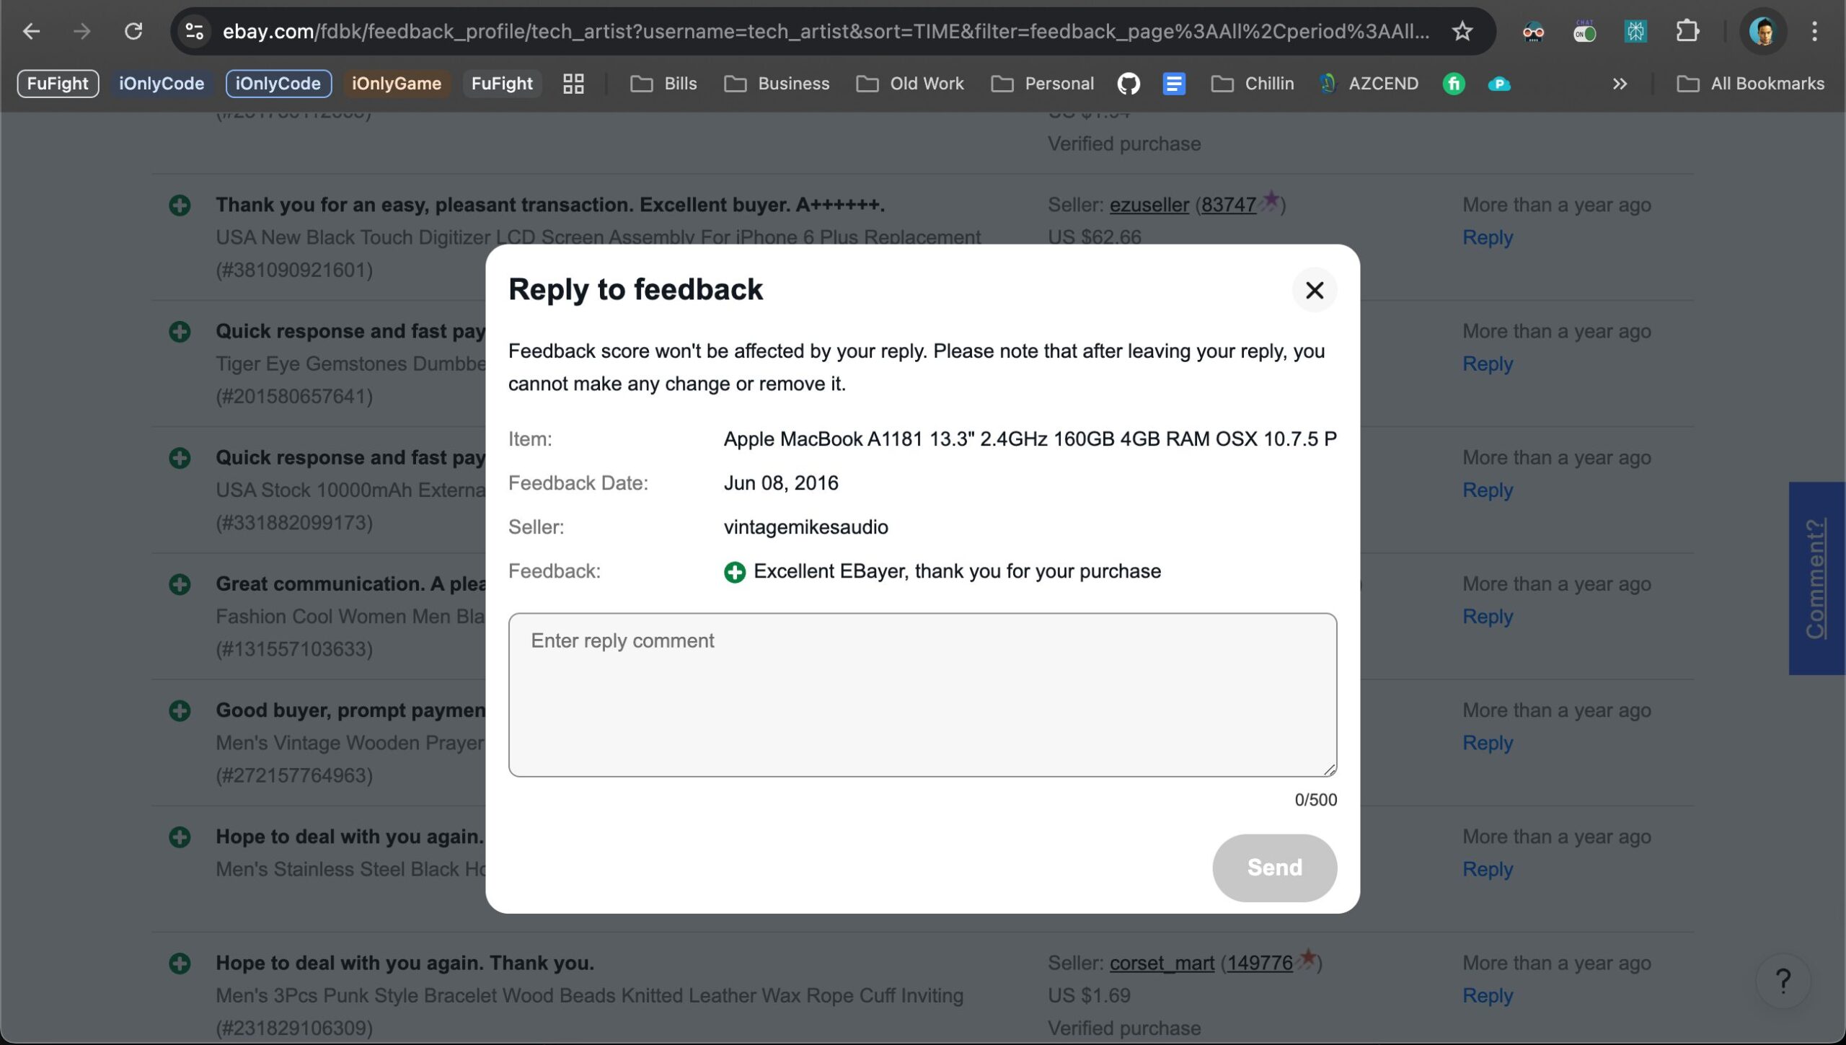The width and height of the screenshot is (1846, 1045).
Task: Click positive icon beside Good buyer, prompt row
Action: (180, 710)
